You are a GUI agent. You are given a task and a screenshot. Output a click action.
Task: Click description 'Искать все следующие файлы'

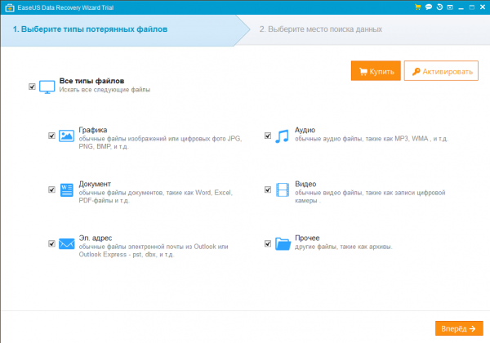105,90
